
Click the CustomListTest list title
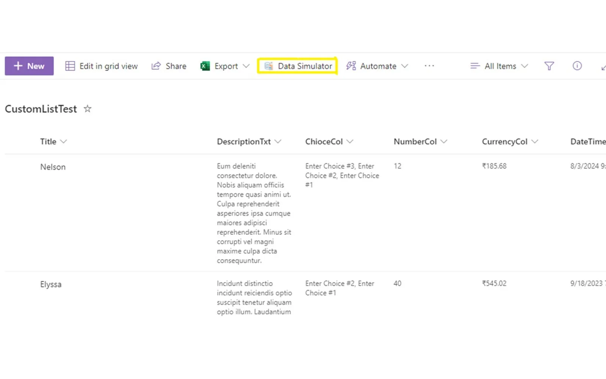41,109
